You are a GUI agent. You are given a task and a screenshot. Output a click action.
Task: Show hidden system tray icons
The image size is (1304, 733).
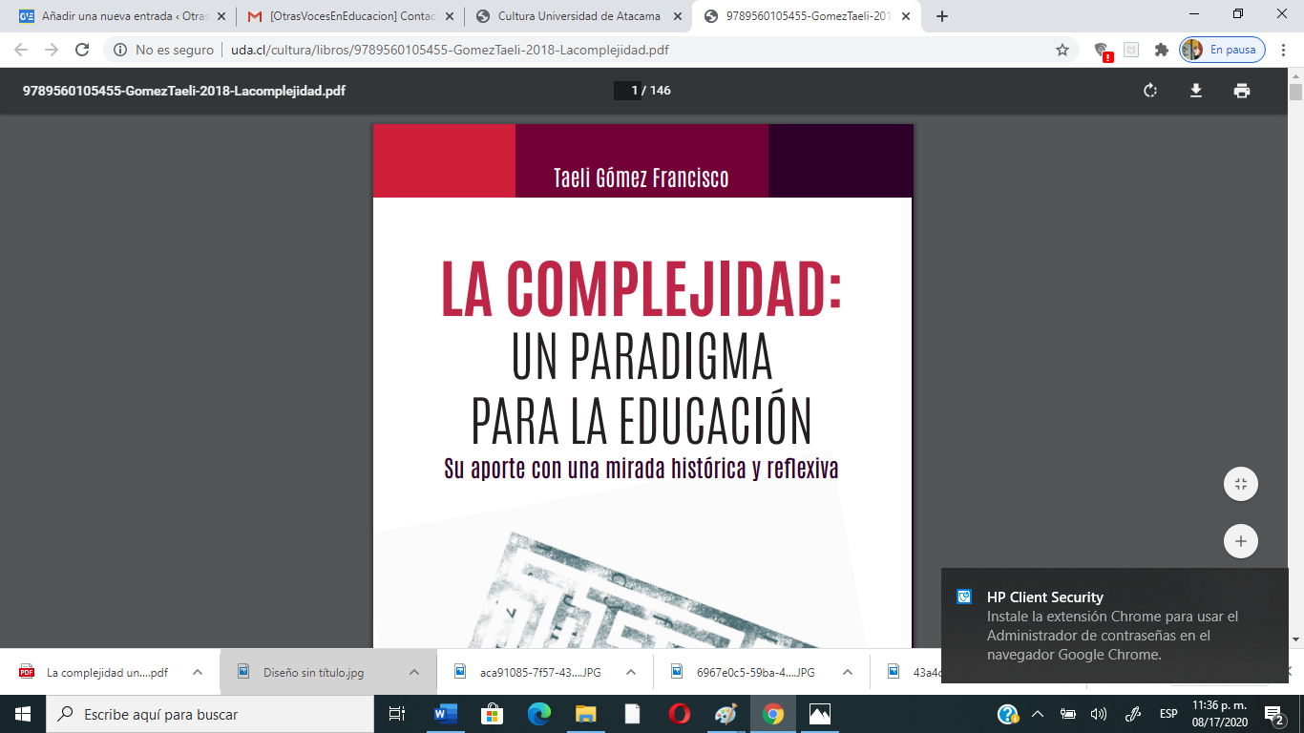(x=1038, y=714)
